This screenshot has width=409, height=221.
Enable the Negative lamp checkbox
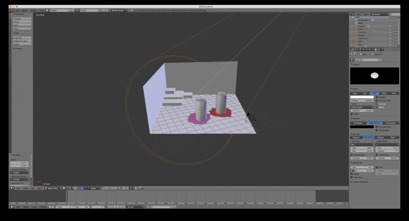coord(377,97)
